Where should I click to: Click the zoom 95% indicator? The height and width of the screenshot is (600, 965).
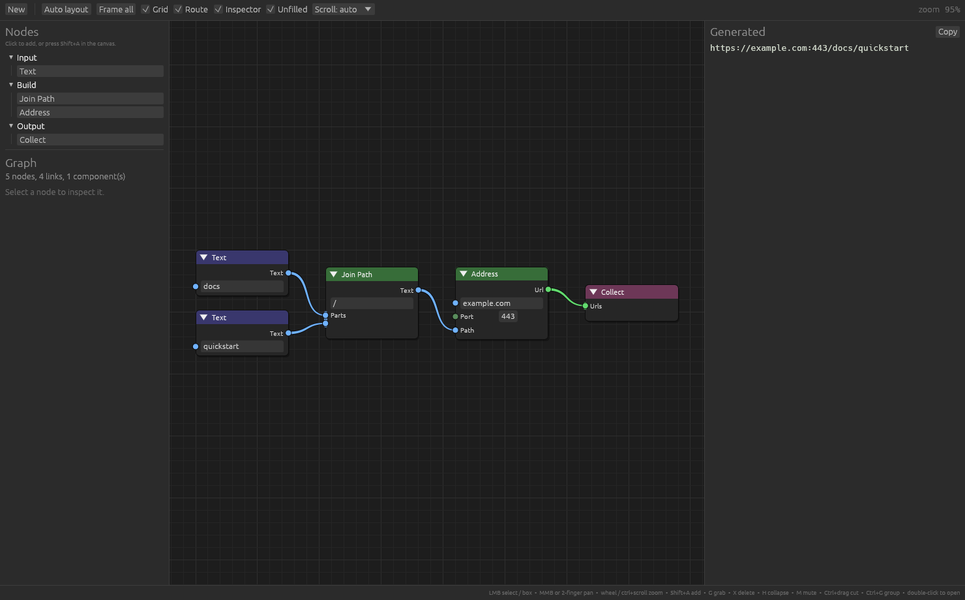[x=939, y=9]
